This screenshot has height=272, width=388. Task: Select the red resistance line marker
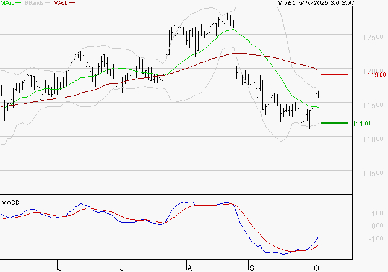click(334, 74)
